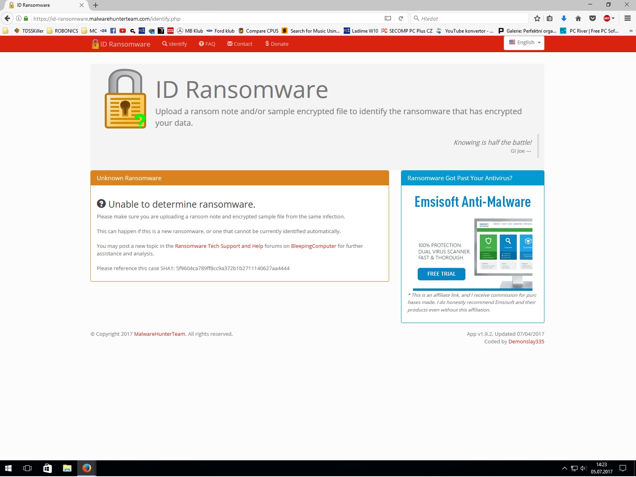Reload the current page
The width and height of the screenshot is (636, 477).
pos(401,18)
